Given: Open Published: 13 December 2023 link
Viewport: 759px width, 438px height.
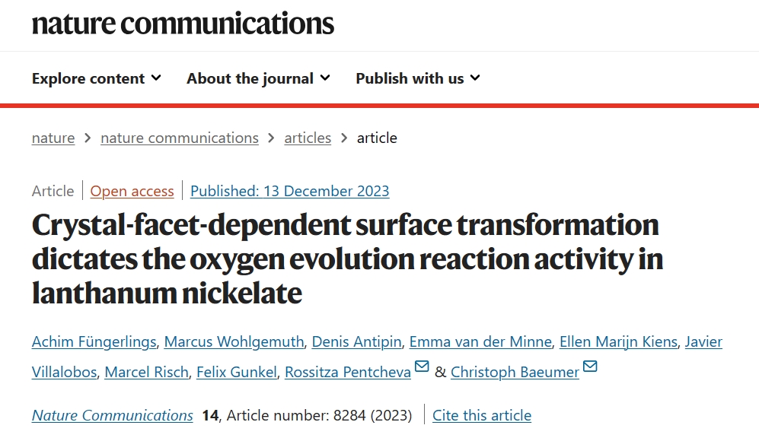Looking at the screenshot, I should (x=289, y=191).
